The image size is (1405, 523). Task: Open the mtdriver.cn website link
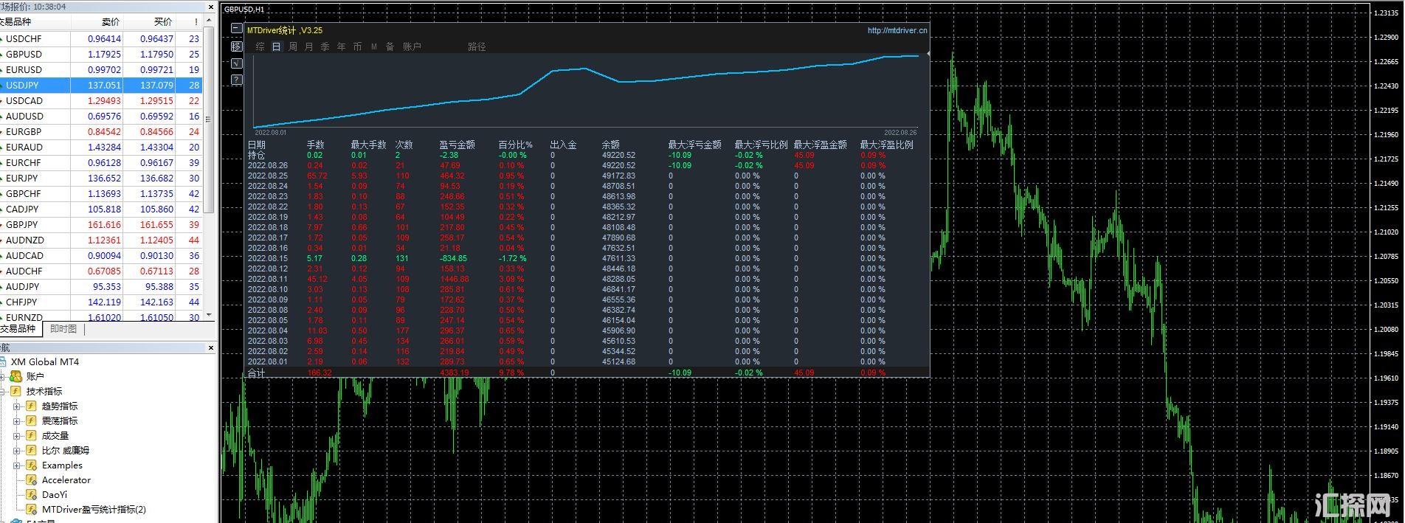coord(897,31)
